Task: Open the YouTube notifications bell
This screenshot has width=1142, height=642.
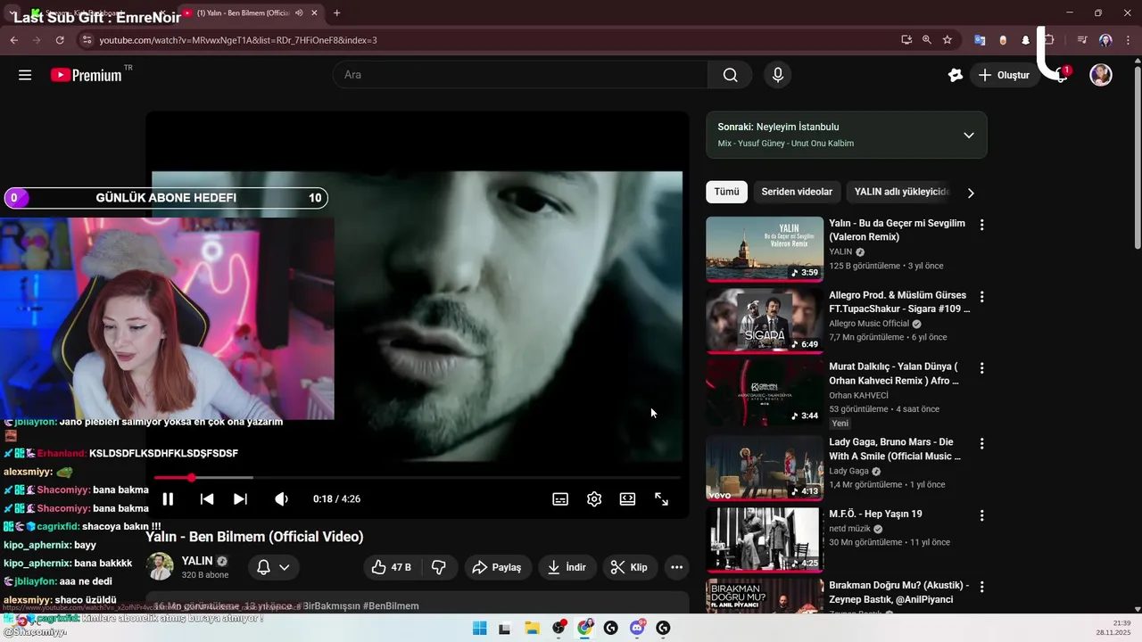Action: coord(1062,75)
